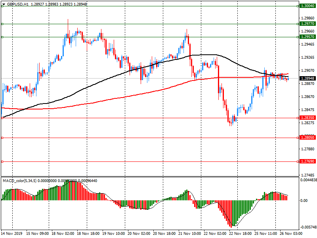
Task: Click the 1.28050 red level label
Action: coord(307,138)
